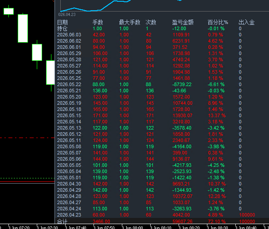Select the 2026.05.22 date row

(69, 84)
